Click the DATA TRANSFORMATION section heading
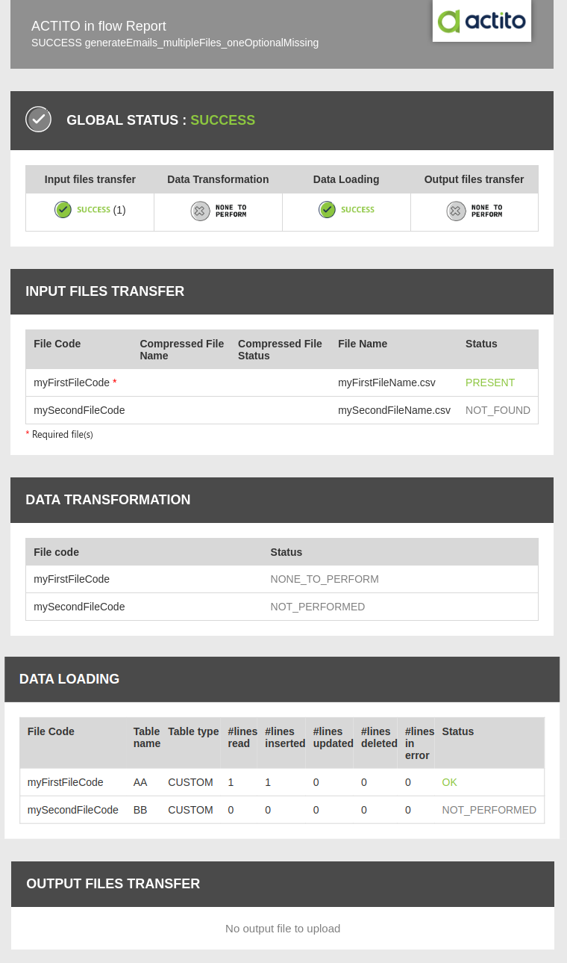The width and height of the screenshot is (567, 963). tap(108, 500)
